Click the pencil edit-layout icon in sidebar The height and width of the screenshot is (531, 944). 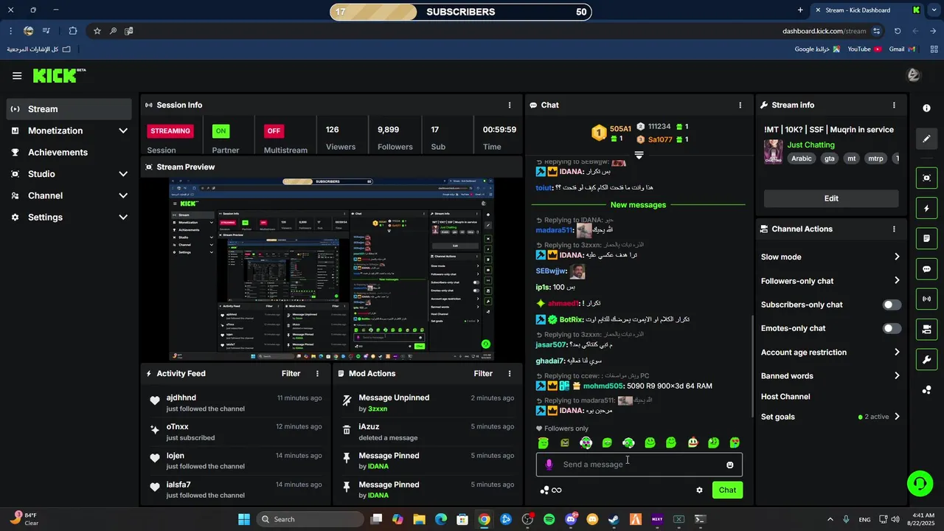coord(926,139)
